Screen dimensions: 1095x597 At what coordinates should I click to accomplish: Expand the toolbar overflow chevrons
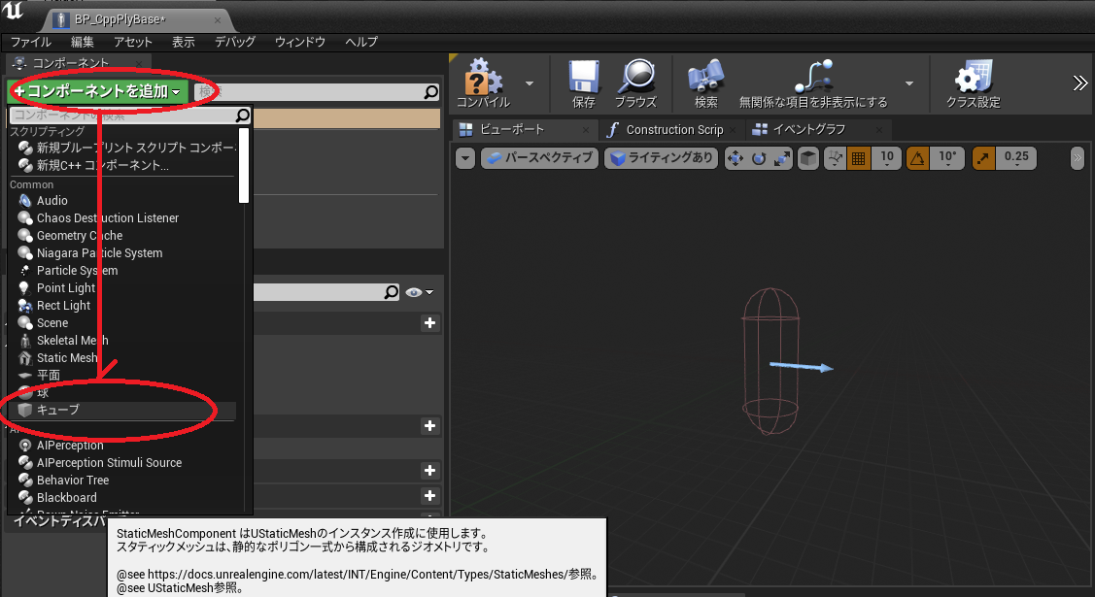(1079, 83)
